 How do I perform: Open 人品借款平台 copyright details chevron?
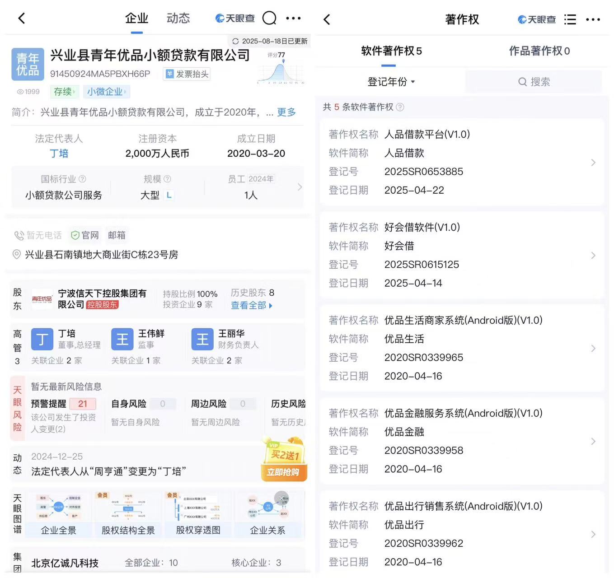tap(593, 163)
